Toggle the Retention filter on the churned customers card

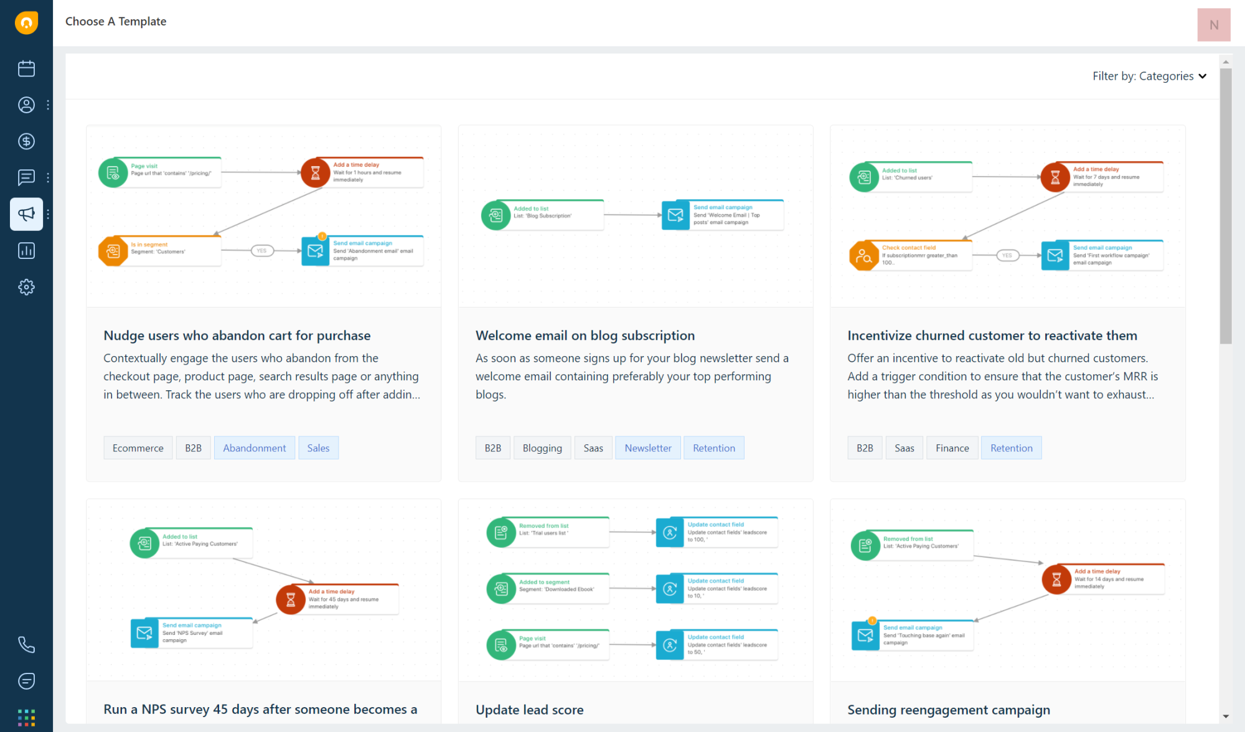pyautogui.click(x=1011, y=448)
